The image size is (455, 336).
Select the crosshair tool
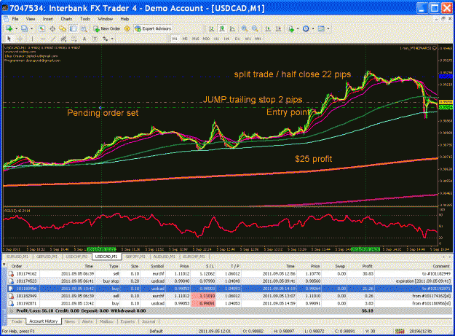[x=20, y=39]
